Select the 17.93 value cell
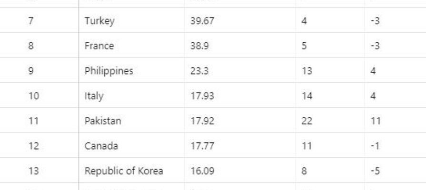The height and width of the screenshot is (190, 426). (240, 95)
